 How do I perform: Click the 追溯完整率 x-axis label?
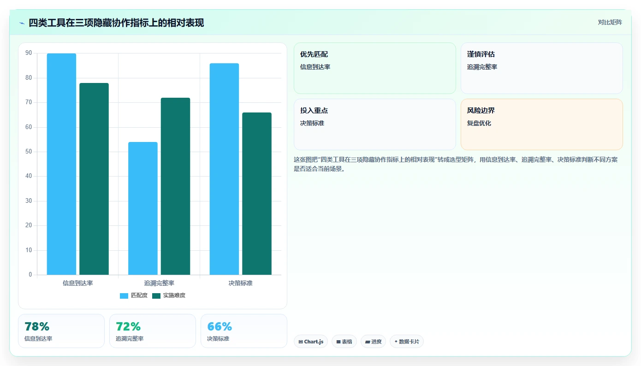pyautogui.click(x=159, y=283)
